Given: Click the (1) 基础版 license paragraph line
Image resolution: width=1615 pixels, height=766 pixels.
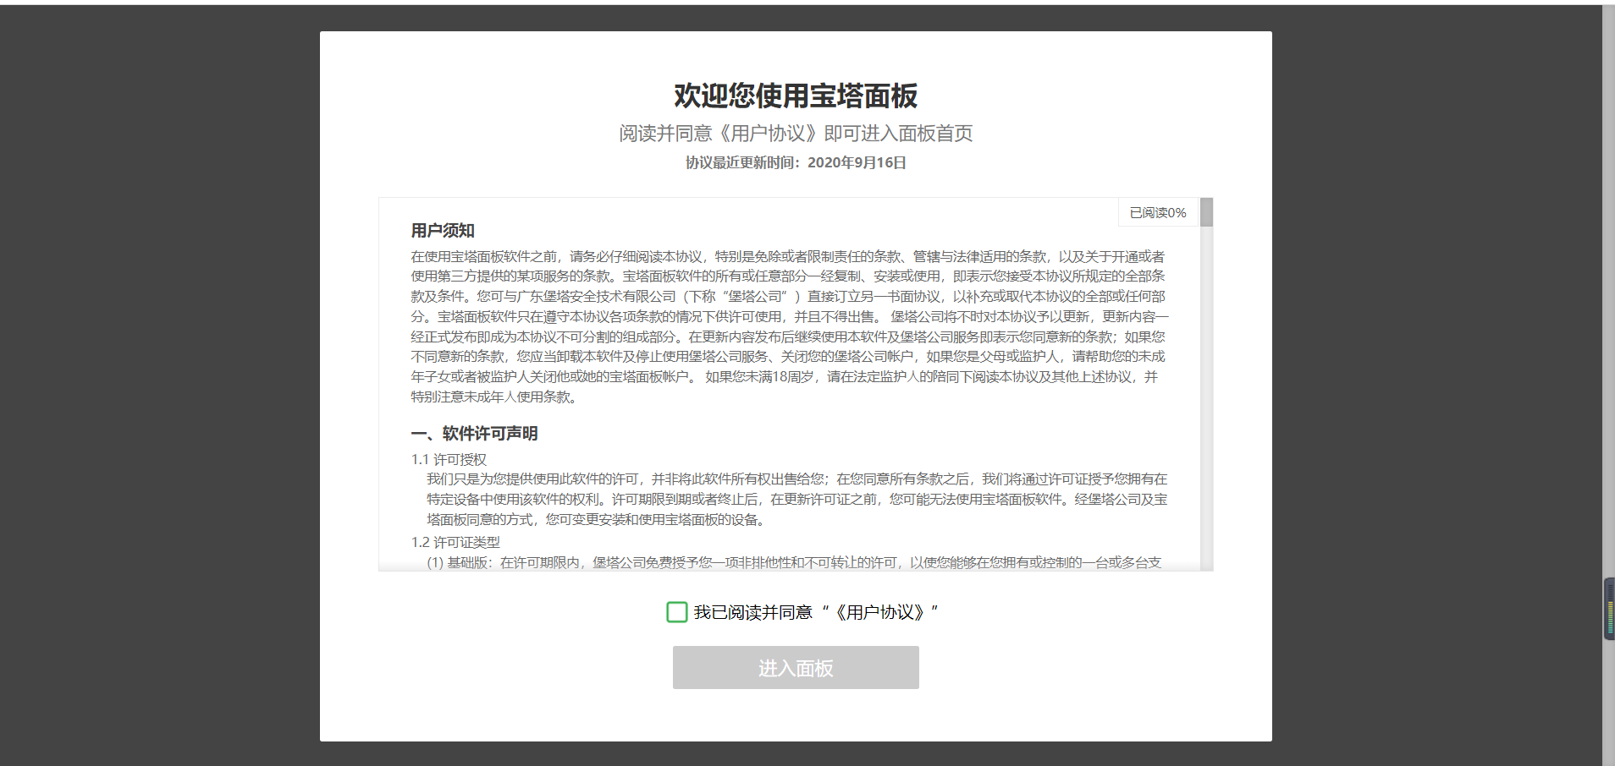Looking at the screenshot, I should click(794, 562).
